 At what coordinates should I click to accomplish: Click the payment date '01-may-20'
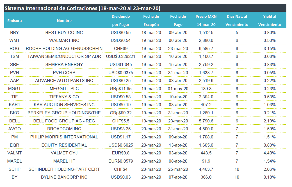click(x=178, y=89)
